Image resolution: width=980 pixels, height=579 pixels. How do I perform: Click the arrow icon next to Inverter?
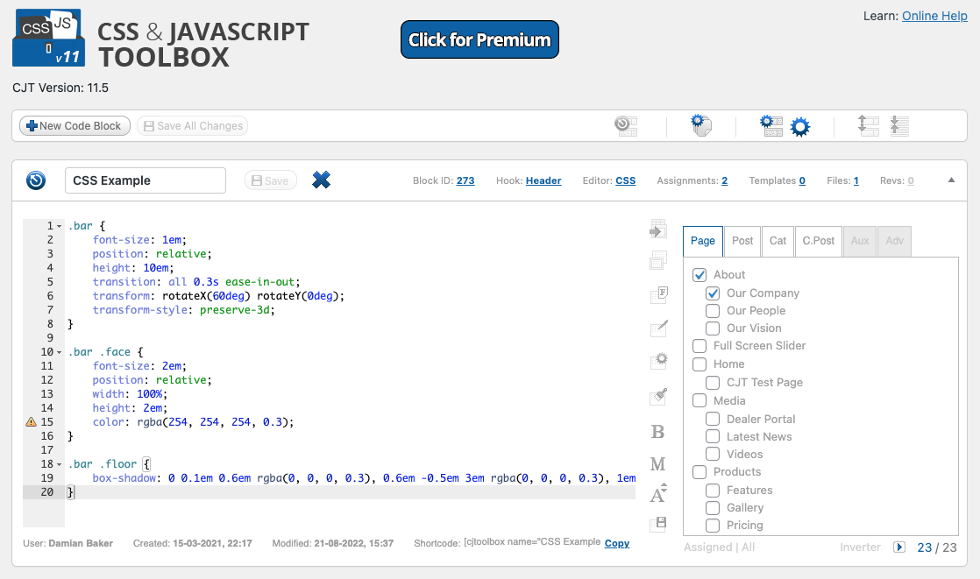point(899,547)
